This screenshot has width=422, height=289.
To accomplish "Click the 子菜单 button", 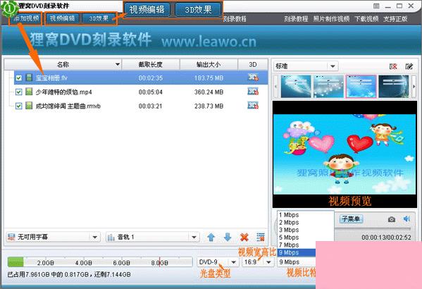I will pos(351,219).
